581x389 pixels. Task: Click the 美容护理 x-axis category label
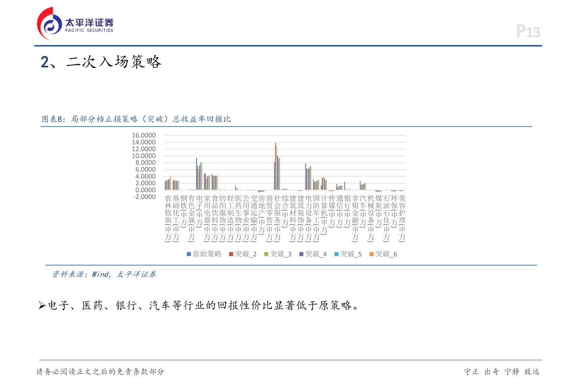click(402, 218)
